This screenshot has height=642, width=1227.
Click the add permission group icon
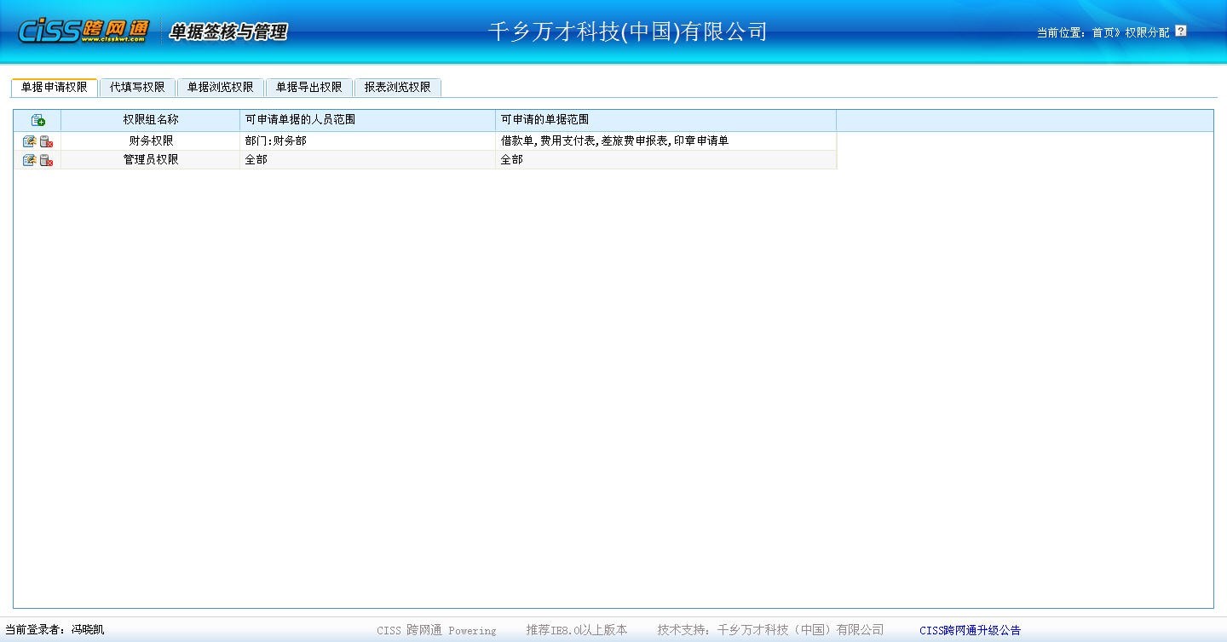37,120
